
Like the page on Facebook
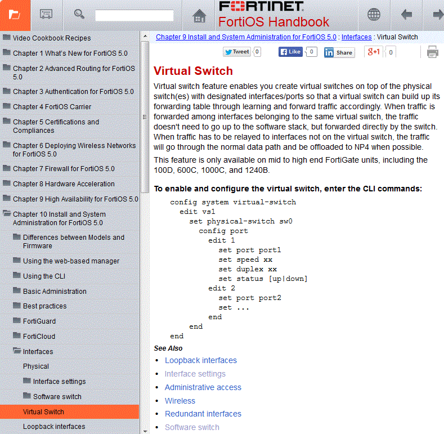point(290,52)
